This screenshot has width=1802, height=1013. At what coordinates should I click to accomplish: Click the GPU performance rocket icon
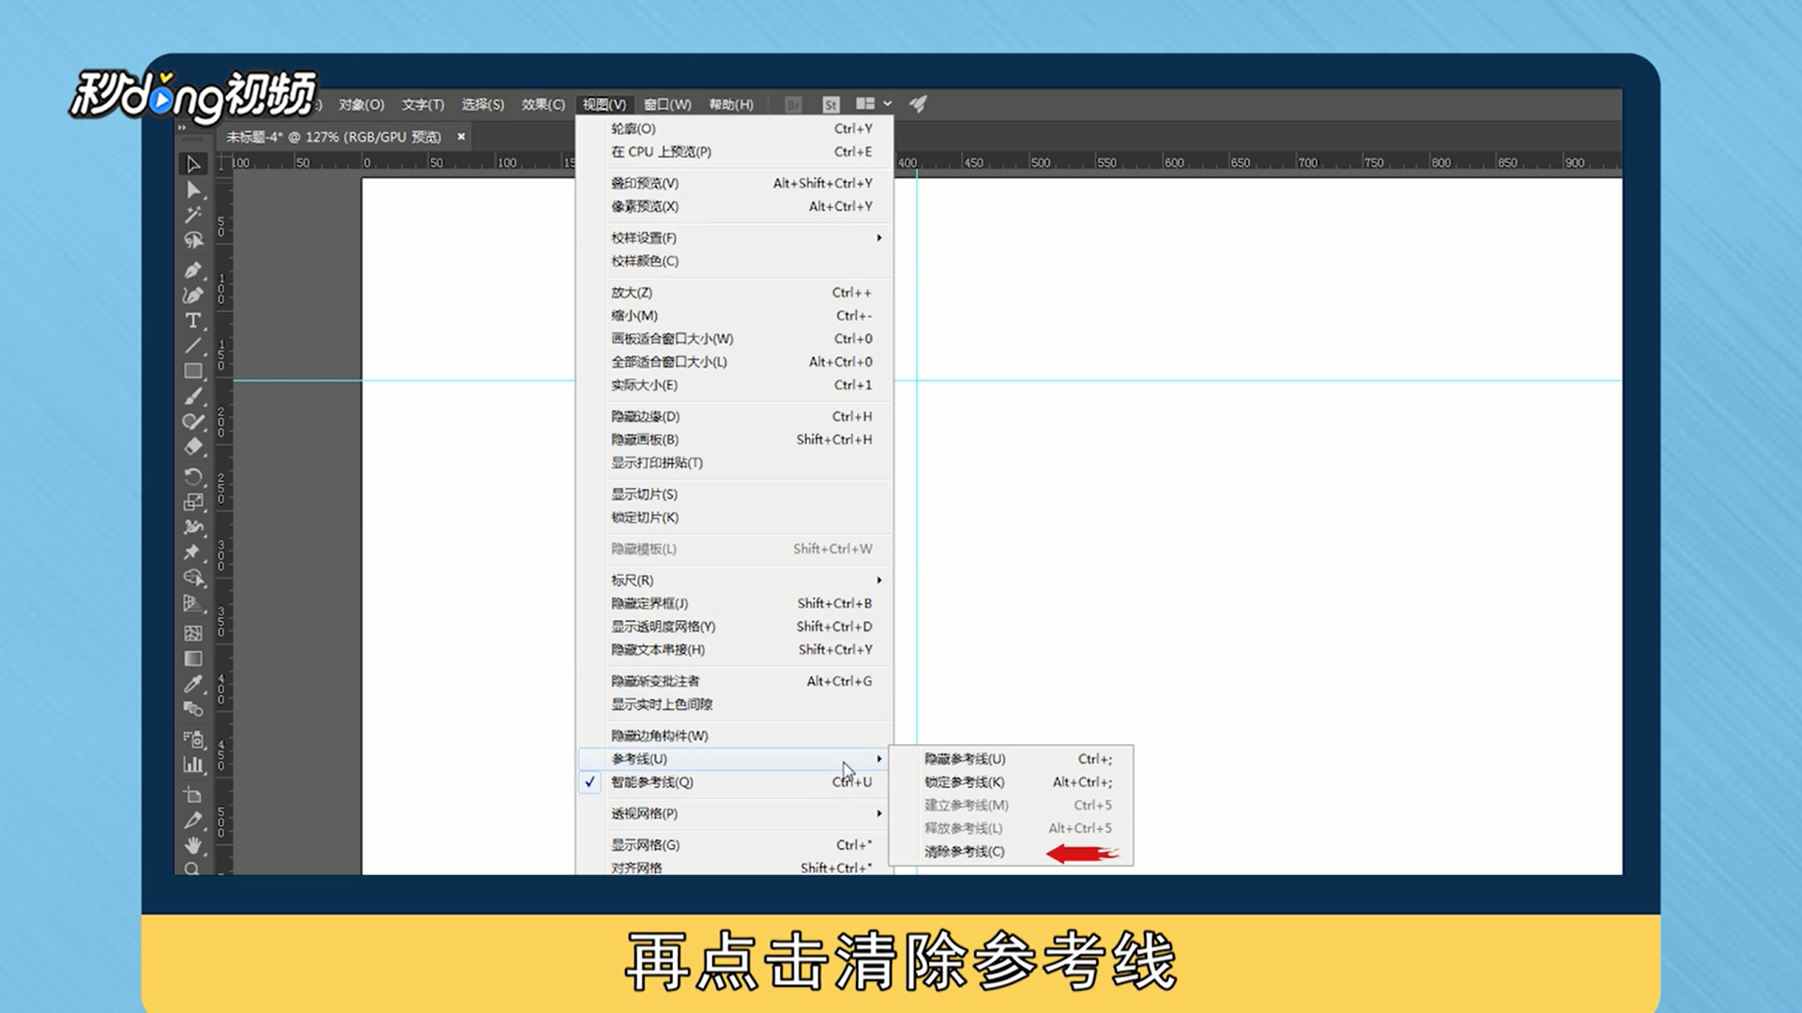click(919, 104)
